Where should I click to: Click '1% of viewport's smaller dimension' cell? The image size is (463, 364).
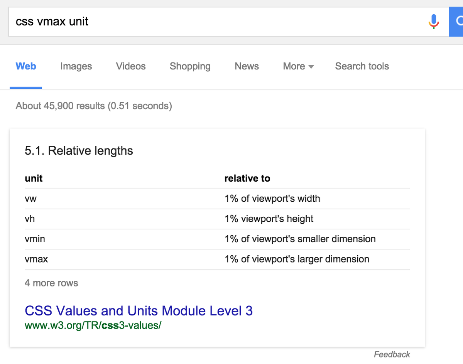pyautogui.click(x=317, y=239)
